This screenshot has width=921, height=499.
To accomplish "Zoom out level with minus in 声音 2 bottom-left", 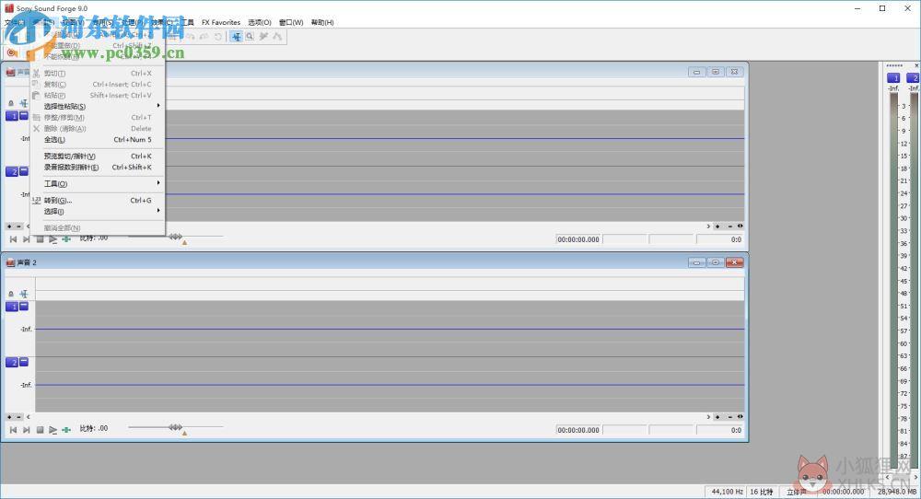I will [18, 417].
